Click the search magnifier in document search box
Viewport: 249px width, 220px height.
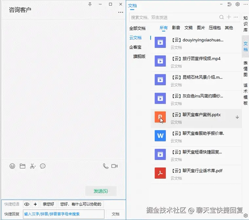click(x=221, y=17)
